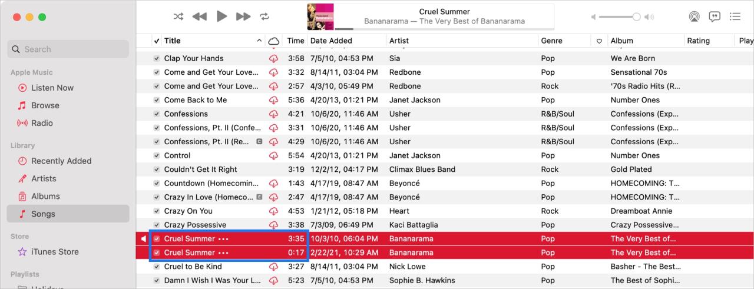Screen dimensions: 754x289
Task: Sort songs by Album column
Action: pyautogui.click(x=646, y=41)
